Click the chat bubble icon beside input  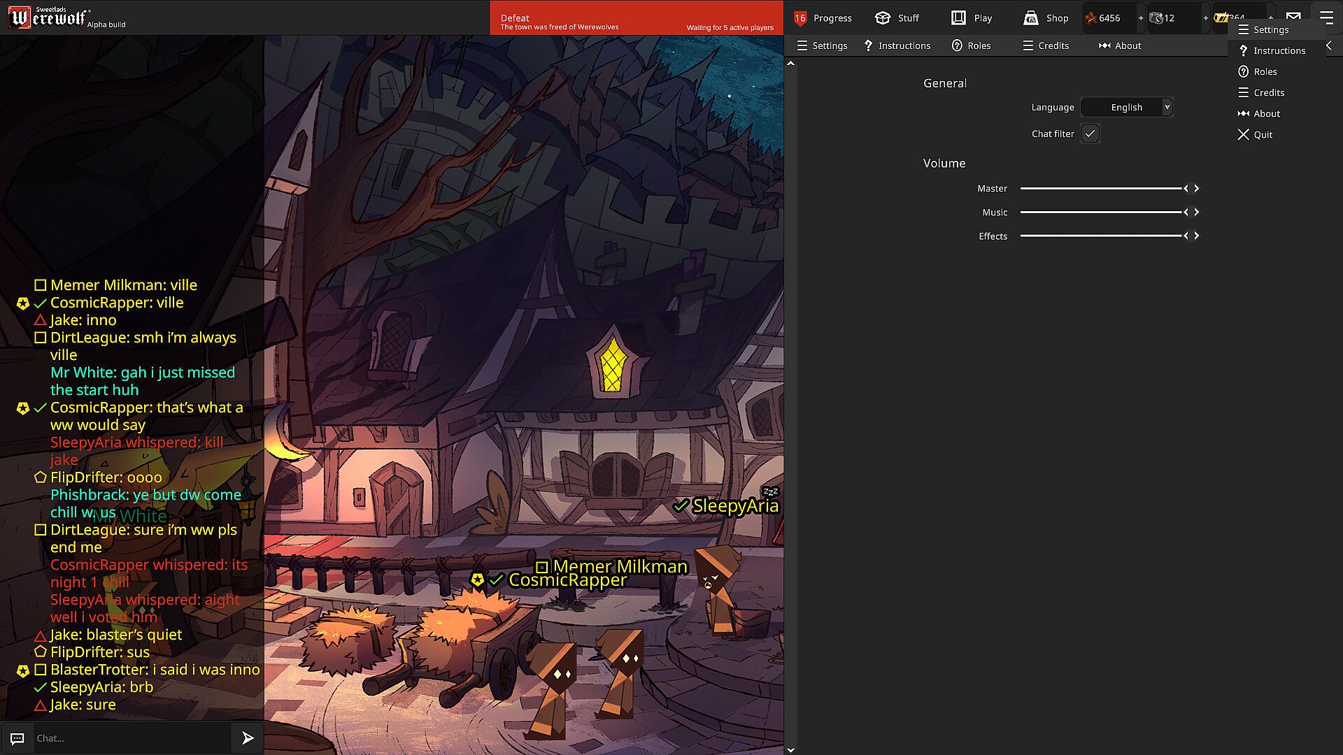pos(17,738)
